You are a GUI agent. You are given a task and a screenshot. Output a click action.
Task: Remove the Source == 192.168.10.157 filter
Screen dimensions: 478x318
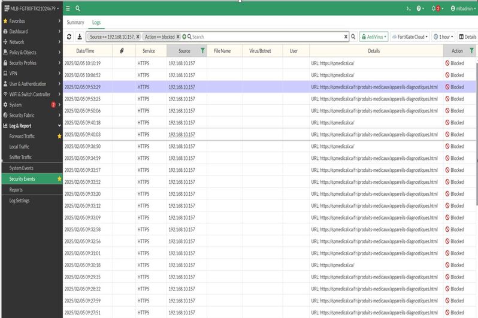pyautogui.click(x=138, y=37)
